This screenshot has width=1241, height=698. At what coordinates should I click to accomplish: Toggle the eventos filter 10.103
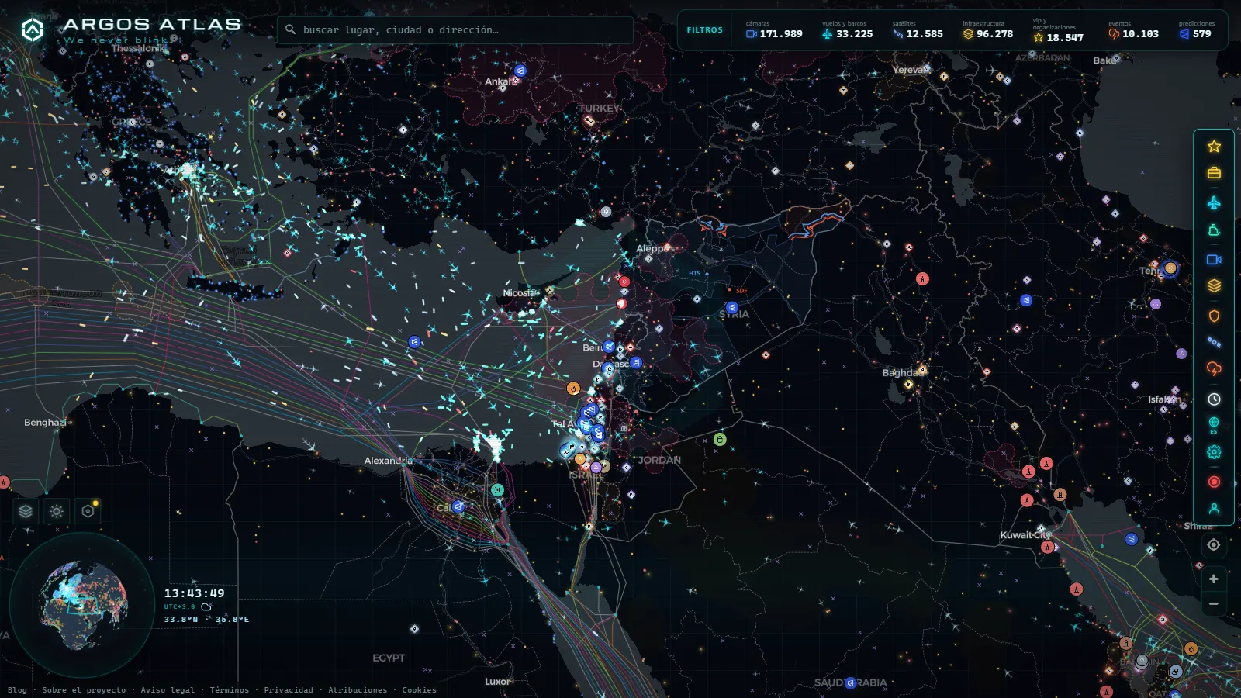[1133, 30]
